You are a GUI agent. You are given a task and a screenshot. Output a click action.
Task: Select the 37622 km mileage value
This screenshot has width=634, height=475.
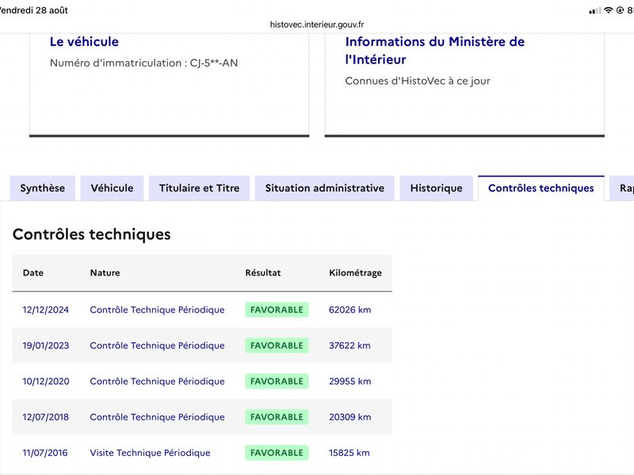point(349,345)
